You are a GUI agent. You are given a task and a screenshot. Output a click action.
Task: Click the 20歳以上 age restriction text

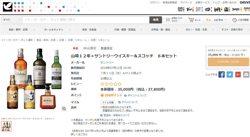(106, 79)
